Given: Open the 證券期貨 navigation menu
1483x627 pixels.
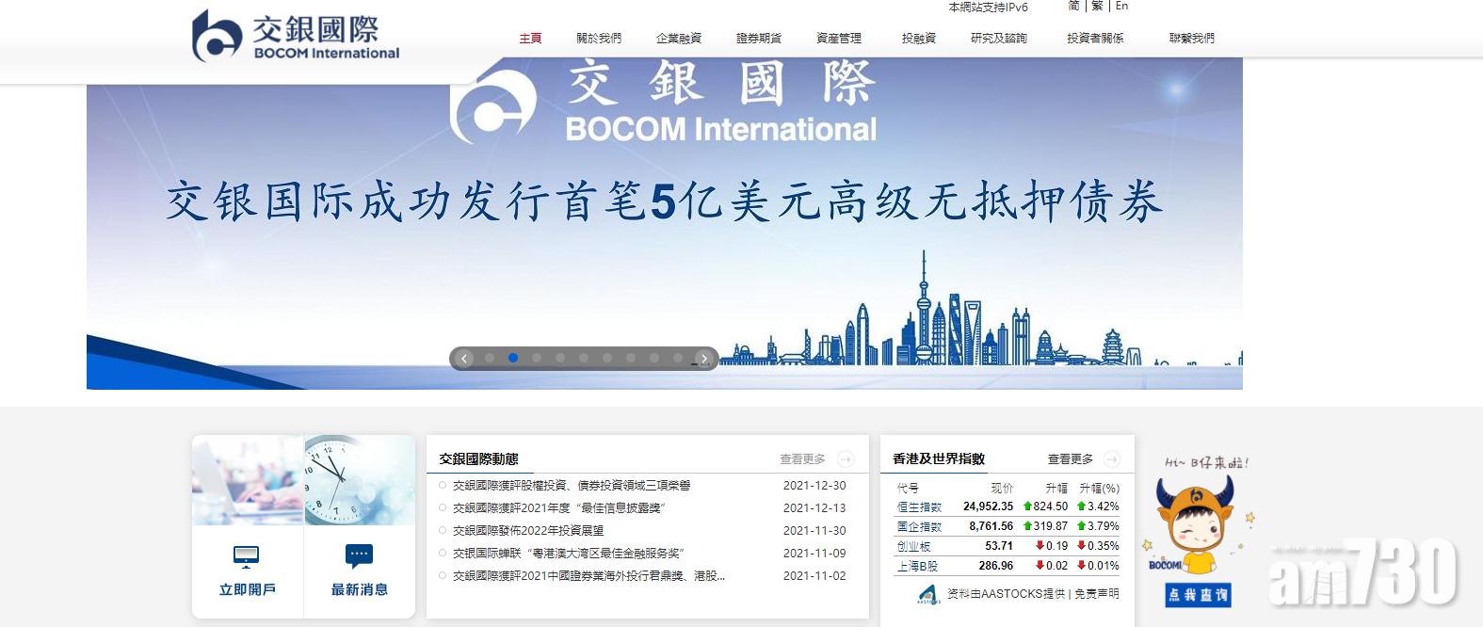Looking at the screenshot, I should (x=759, y=39).
